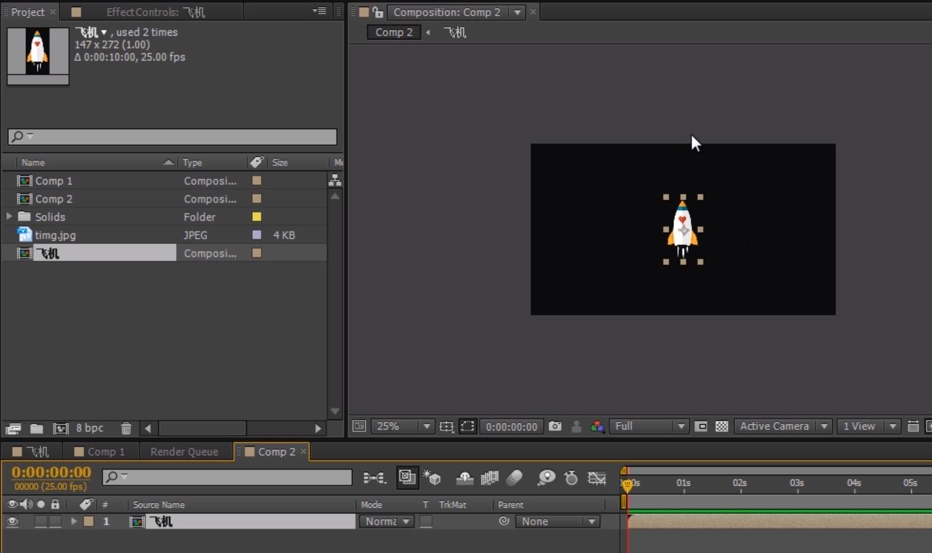Open the Composition Mini-Flowchart icon
The image size is (932, 553).
pyautogui.click(x=374, y=477)
